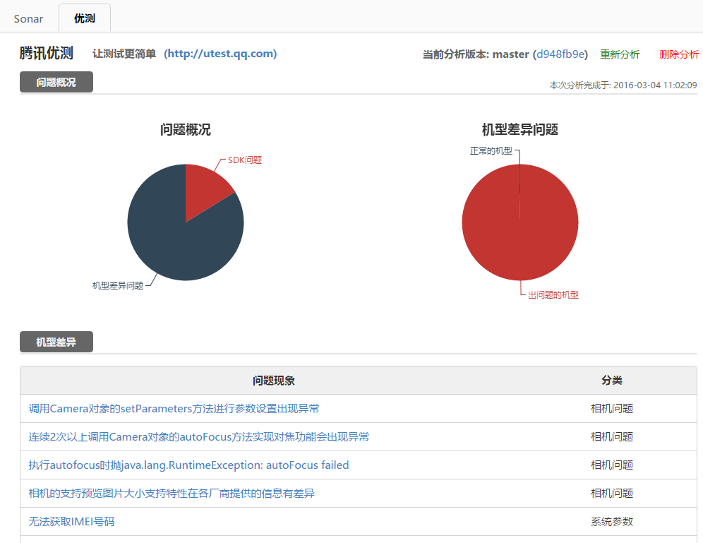This screenshot has width=703, height=543.
Task: Click the 正常的机型 chart label
Action: coord(491,151)
